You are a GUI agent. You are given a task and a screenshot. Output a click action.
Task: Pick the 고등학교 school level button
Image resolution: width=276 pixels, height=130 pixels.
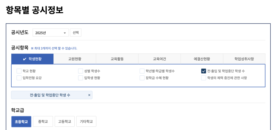click(65, 122)
